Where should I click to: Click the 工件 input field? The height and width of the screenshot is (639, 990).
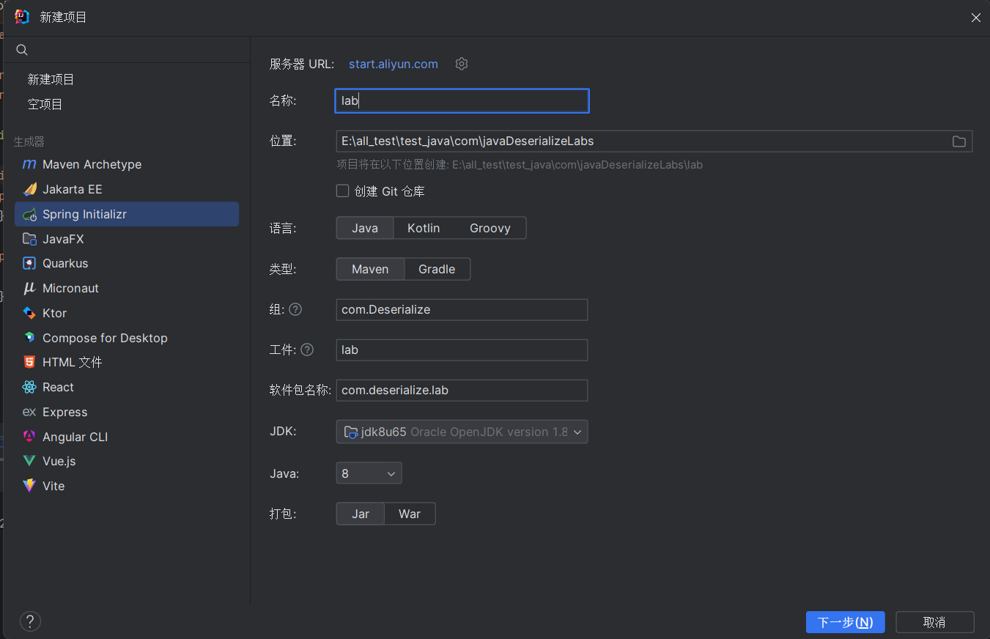[x=462, y=350]
